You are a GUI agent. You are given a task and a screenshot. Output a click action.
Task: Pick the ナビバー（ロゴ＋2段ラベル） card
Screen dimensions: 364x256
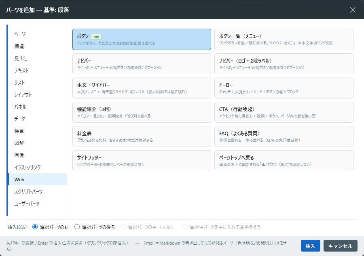[x=284, y=64]
